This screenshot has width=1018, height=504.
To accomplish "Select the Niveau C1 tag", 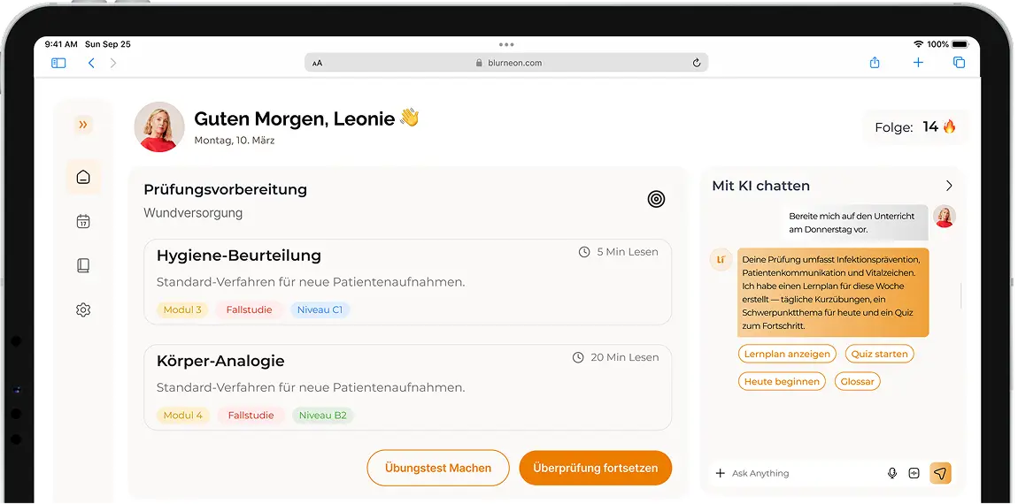I will (x=320, y=309).
